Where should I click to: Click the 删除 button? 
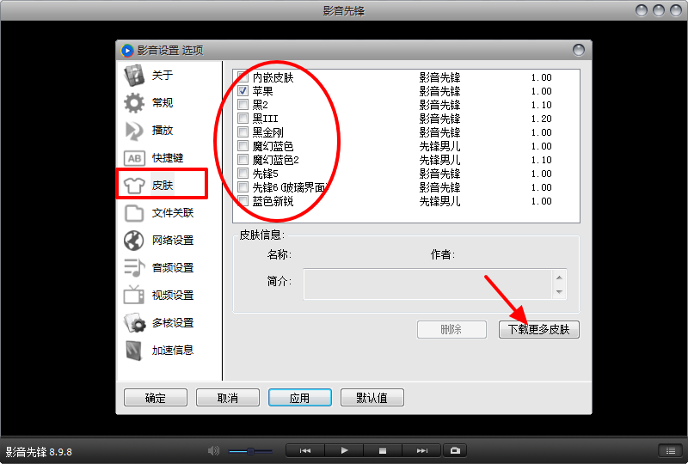pyautogui.click(x=451, y=329)
